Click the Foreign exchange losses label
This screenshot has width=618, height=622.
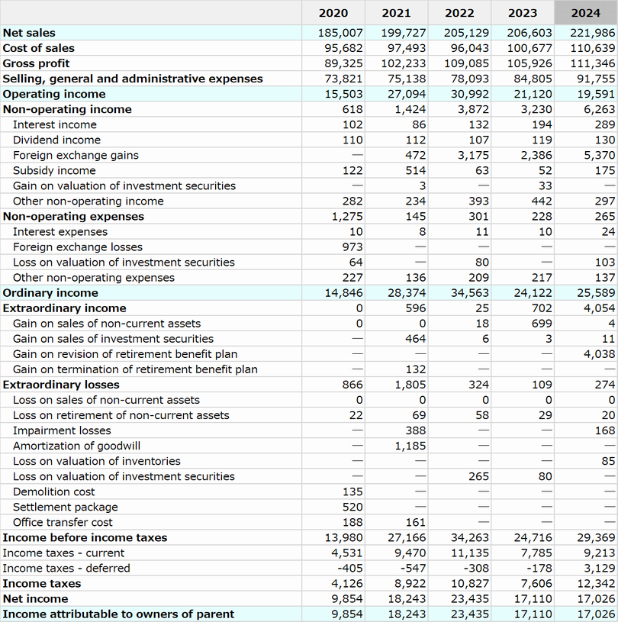78,247
